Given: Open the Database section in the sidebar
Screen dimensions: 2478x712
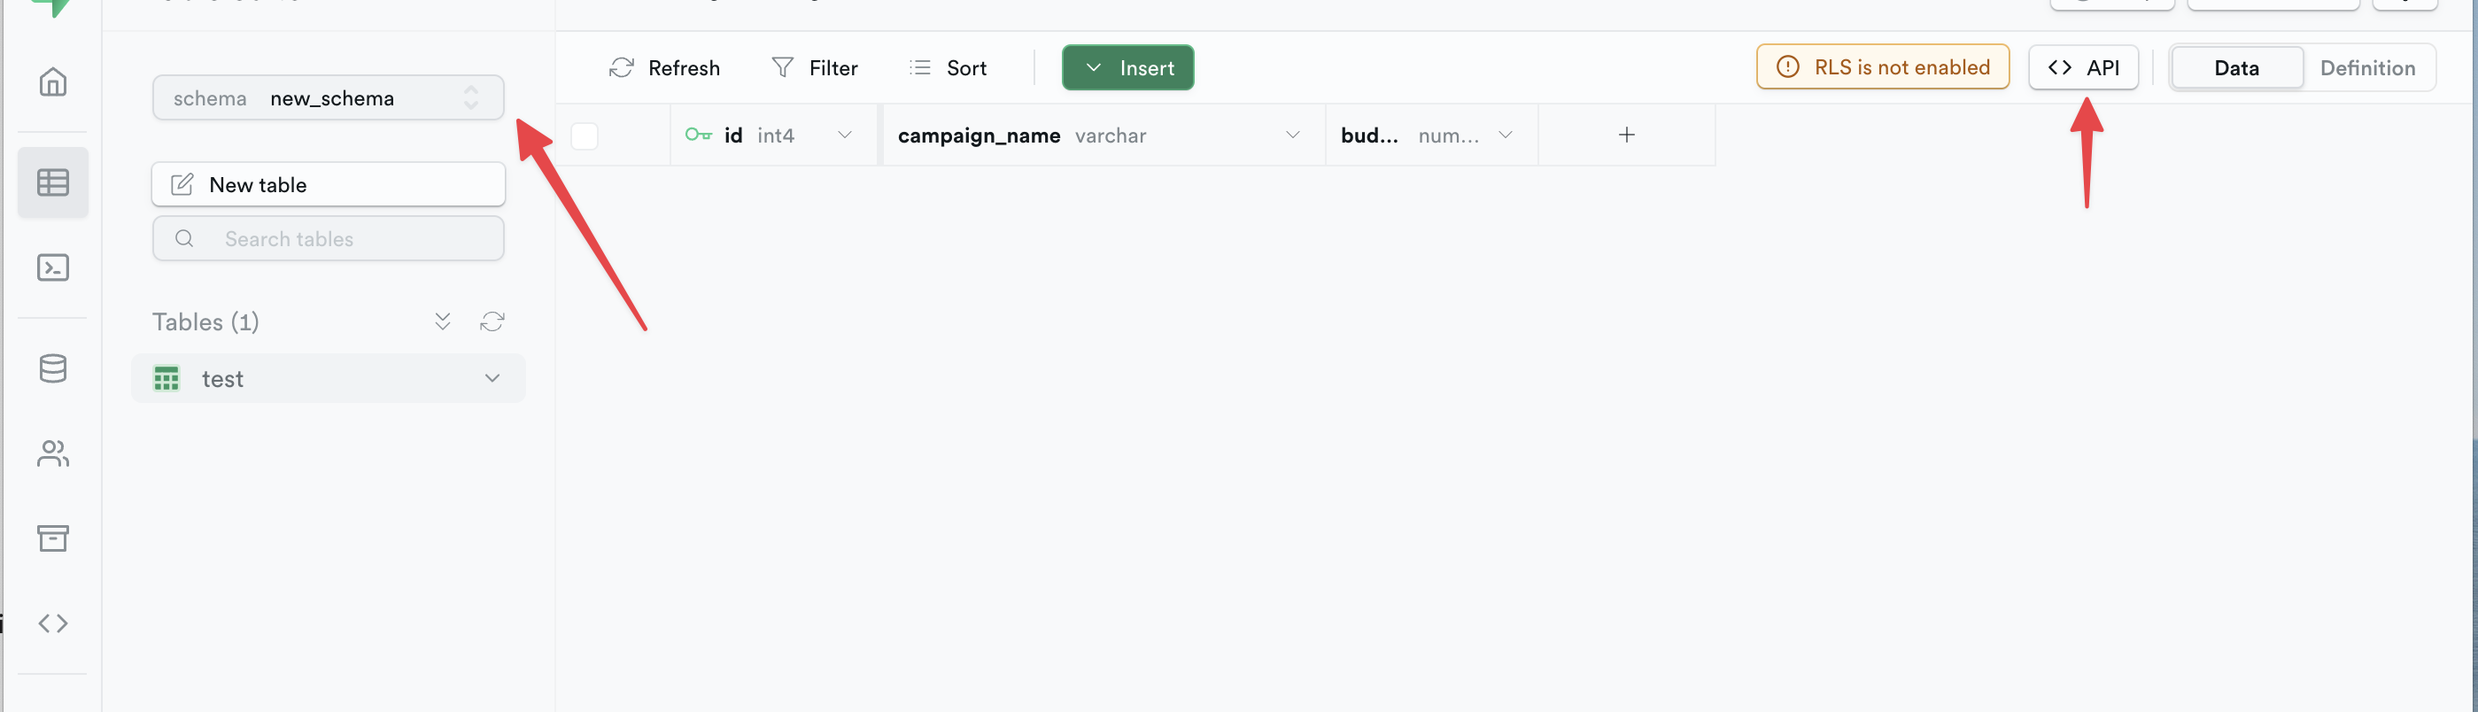Looking at the screenshot, I should point(53,368).
